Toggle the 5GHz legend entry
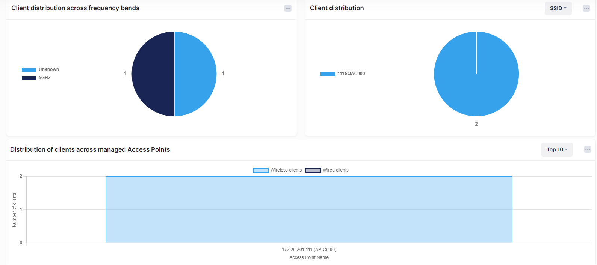Image resolution: width=597 pixels, height=265 pixels. [x=36, y=78]
